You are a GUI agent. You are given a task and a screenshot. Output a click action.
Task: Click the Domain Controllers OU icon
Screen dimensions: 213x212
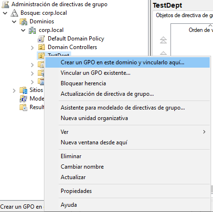42,47
